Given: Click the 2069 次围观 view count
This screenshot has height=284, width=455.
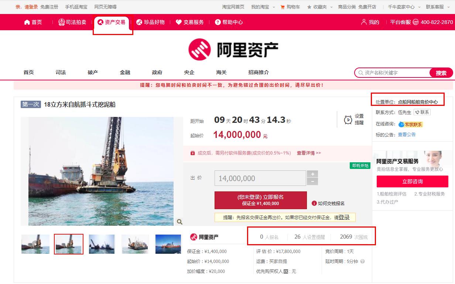Looking at the screenshot, I should [353, 237].
